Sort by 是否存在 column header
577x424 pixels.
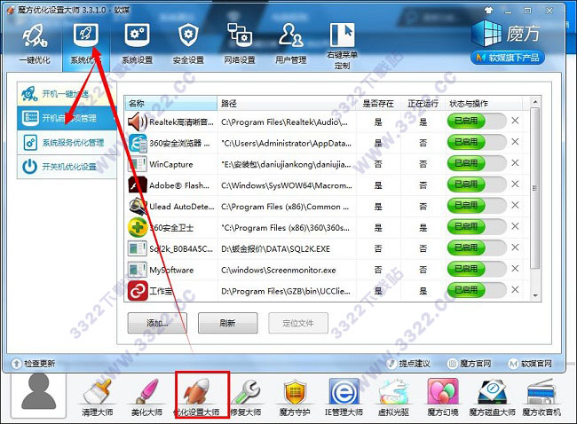[378, 104]
